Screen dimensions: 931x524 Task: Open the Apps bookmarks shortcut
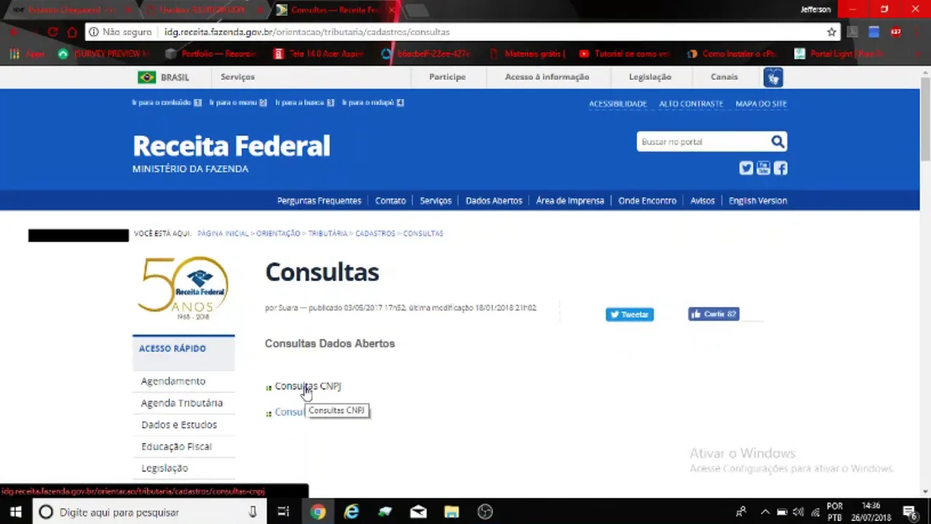(26, 54)
